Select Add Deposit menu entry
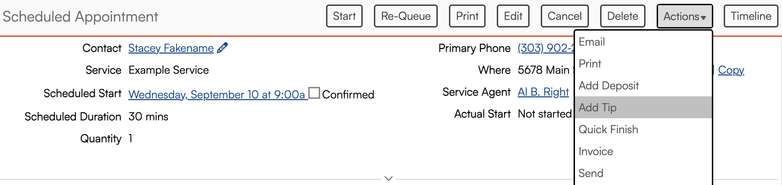This screenshot has height=185, width=782. [x=608, y=86]
